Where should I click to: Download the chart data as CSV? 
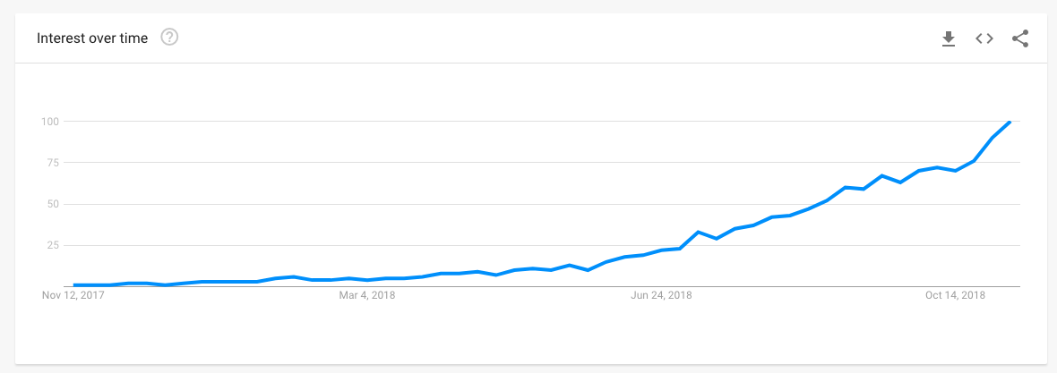pos(949,38)
